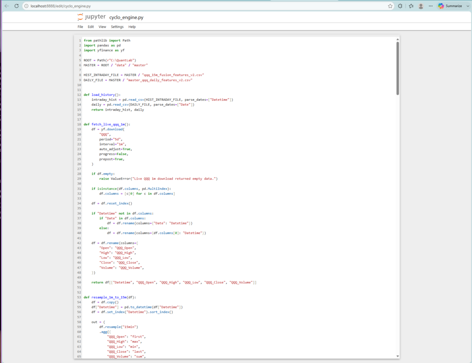The height and width of the screenshot is (363, 472).
Task: Click 'return intraday_hist, daily' line
Action: [118, 110]
